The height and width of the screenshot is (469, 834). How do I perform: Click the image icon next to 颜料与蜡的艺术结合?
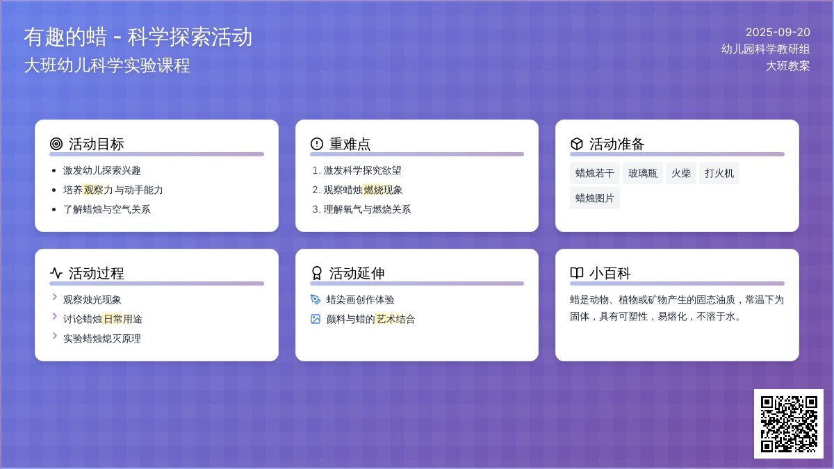coord(316,319)
